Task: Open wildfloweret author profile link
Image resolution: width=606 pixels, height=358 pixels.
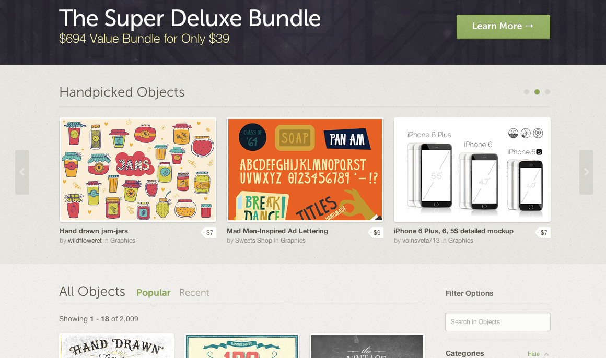Action: [85, 241]
